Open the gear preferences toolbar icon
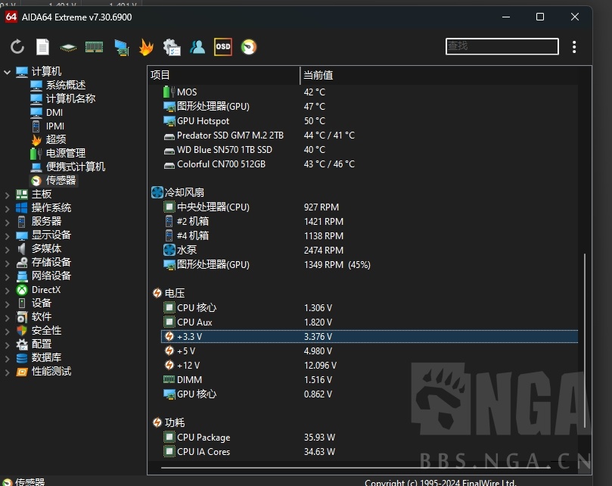612x486 pixels. point(172,47)
